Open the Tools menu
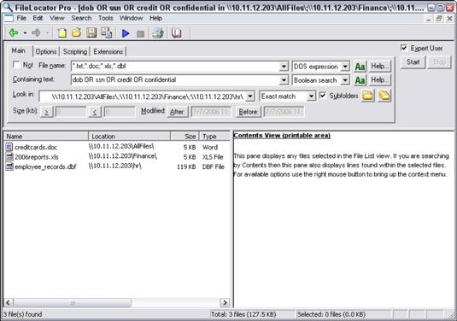Image resolution: width=457 pixels, height=321 pixels. point(106,18)
